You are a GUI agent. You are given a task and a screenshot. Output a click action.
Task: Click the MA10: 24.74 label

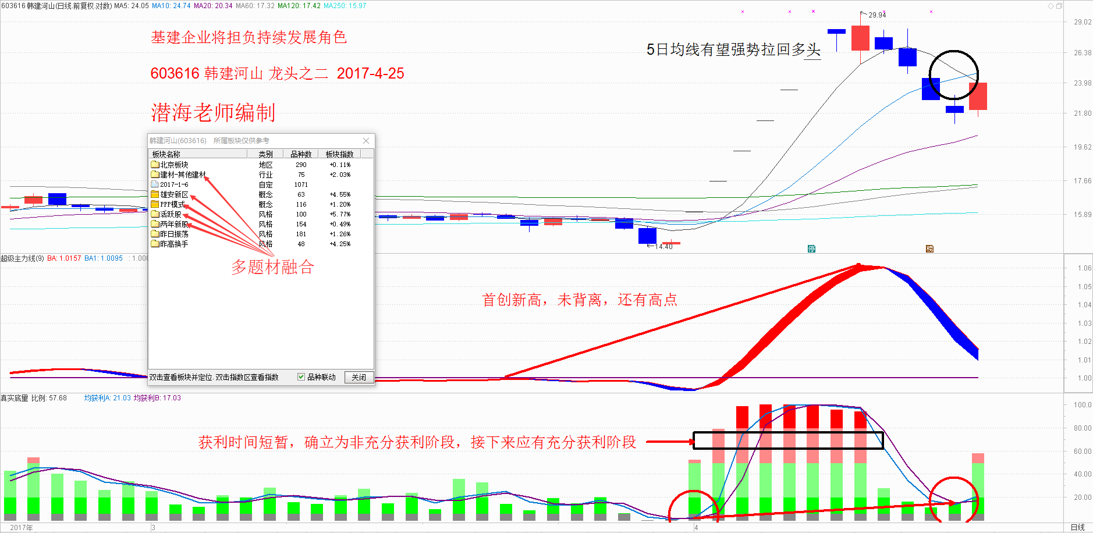[x=171, y=6]
